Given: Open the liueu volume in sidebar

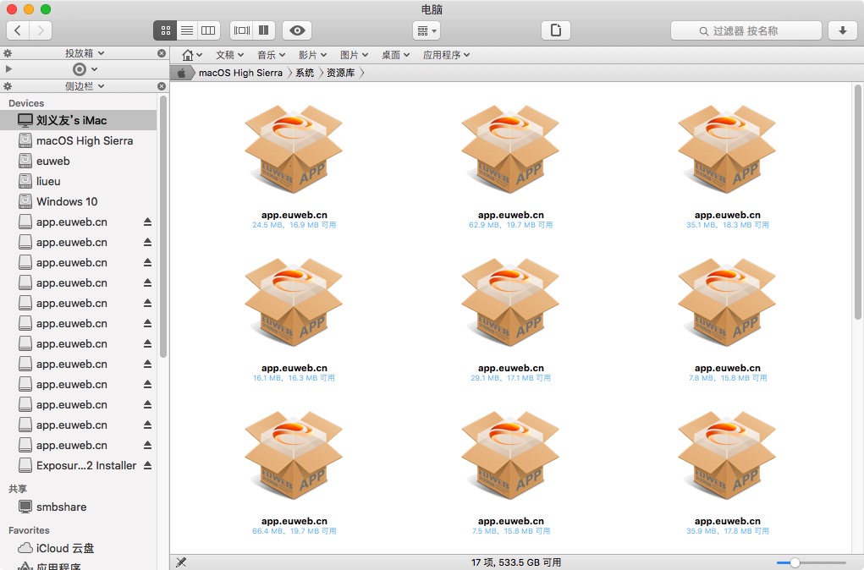Looking at the screenshot, I should point(79,181).
